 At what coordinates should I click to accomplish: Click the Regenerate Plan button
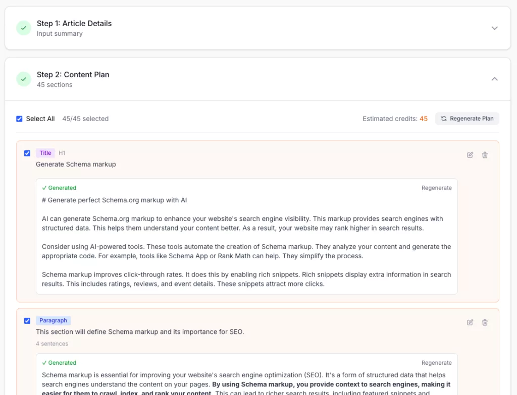click(467, 119)
